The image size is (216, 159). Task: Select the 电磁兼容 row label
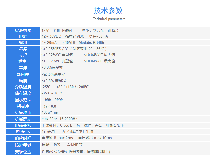click(23, 126)
